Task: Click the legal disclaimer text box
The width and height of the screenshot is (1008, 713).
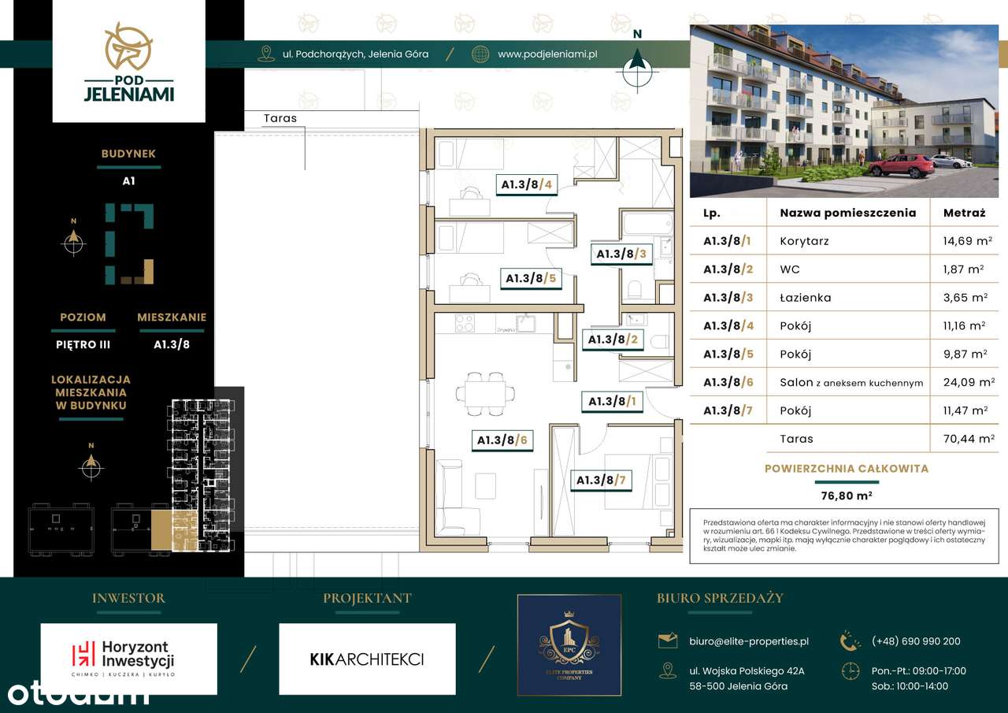Action: 843,536
